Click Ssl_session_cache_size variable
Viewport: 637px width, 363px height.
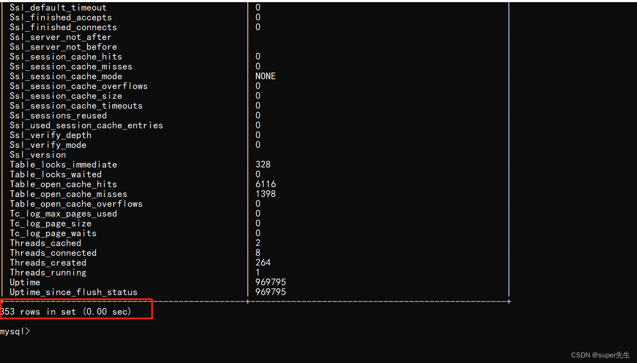click(66, 96)
